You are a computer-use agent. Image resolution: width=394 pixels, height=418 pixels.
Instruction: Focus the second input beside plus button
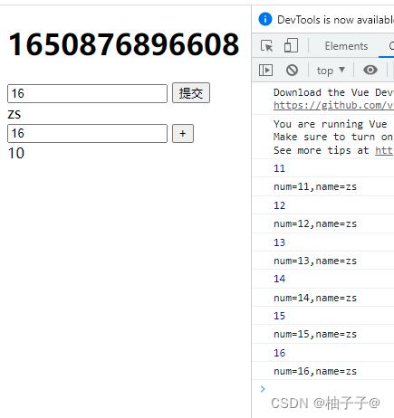coord(87,133)
